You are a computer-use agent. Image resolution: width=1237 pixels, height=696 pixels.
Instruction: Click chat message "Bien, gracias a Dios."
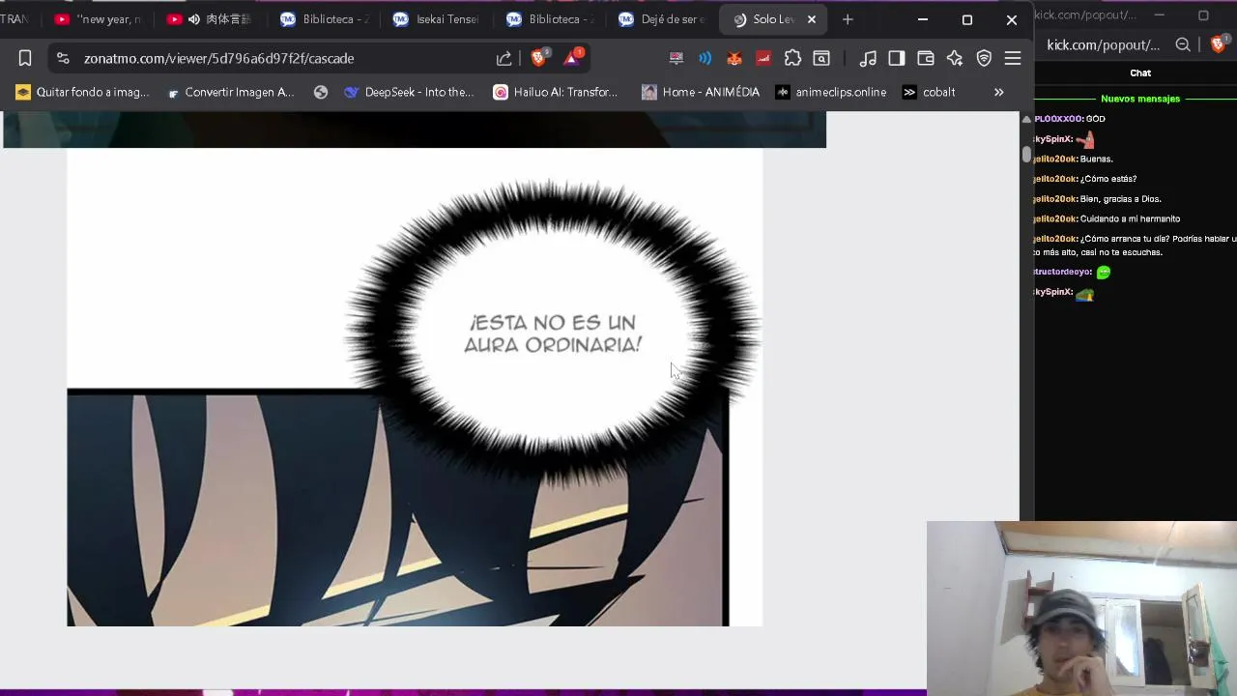click(1121, 199)
